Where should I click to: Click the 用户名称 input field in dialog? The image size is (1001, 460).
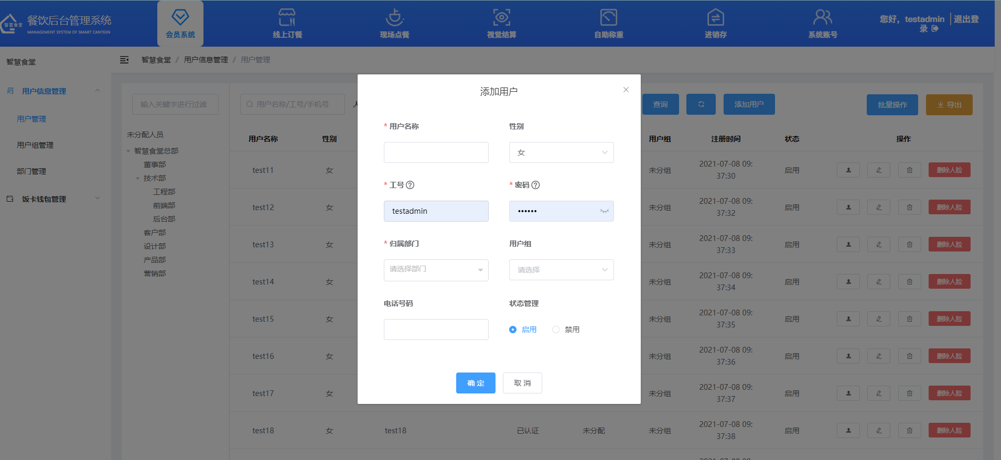tap(436, 152)
